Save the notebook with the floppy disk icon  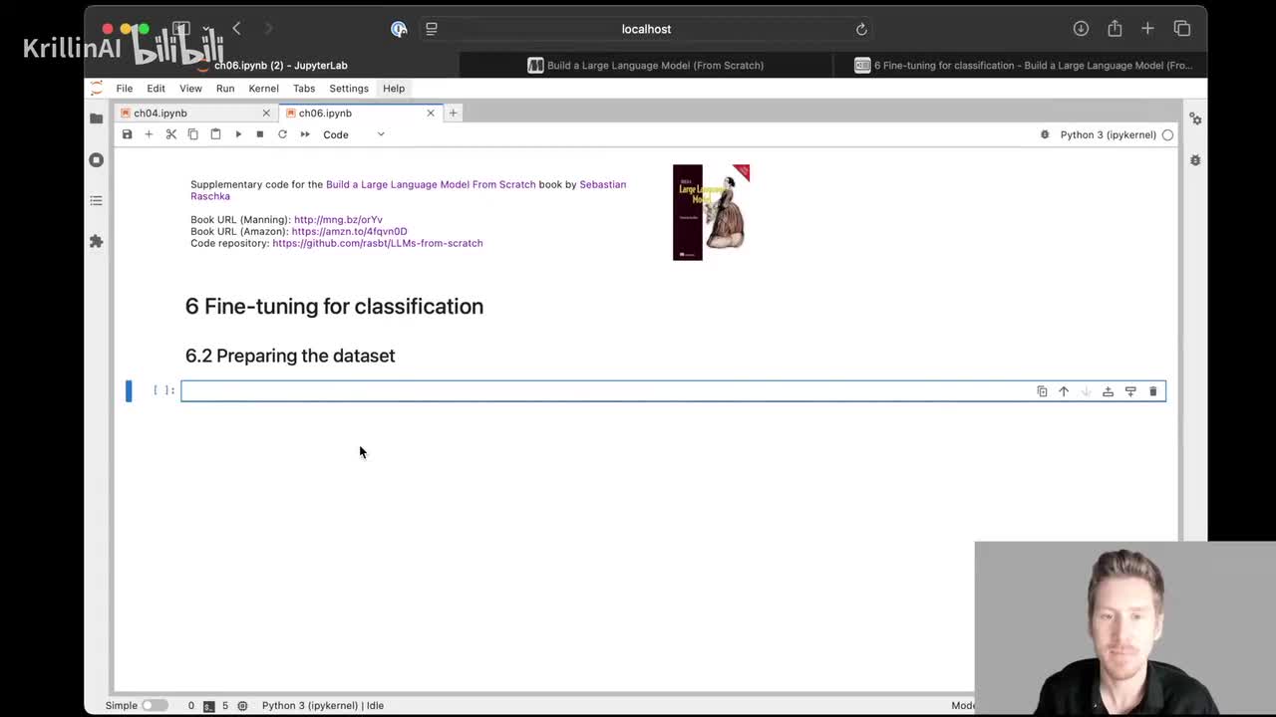click(x=127, y=134)
